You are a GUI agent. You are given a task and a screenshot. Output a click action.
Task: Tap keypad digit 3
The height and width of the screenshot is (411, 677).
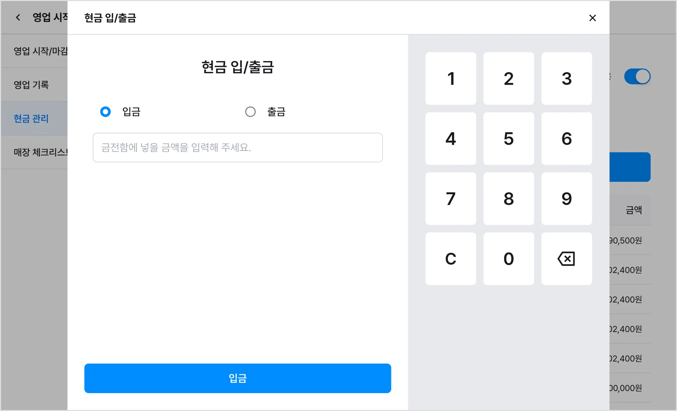click(x=566, y=79)
